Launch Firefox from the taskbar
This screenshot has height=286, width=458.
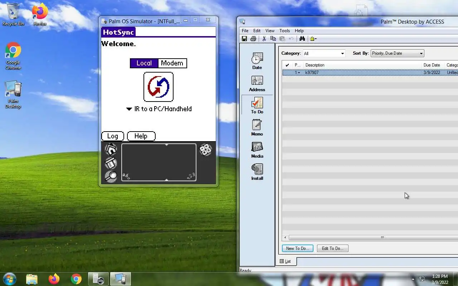[x=54, y=279]
